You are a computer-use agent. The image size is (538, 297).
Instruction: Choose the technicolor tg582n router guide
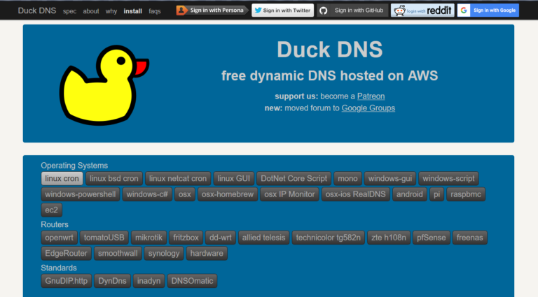(x=329, y=238)
